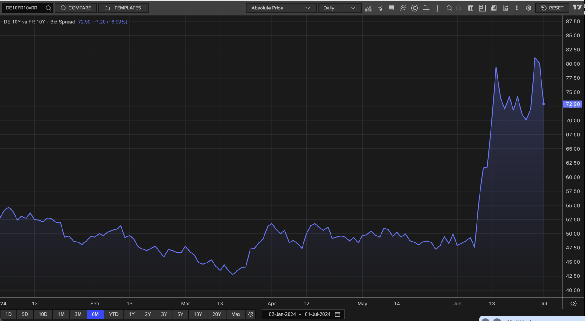Viewport: 585px width, 321px height.
Task: Click the 72.90 price label on axis
Action: pos(572,104)
